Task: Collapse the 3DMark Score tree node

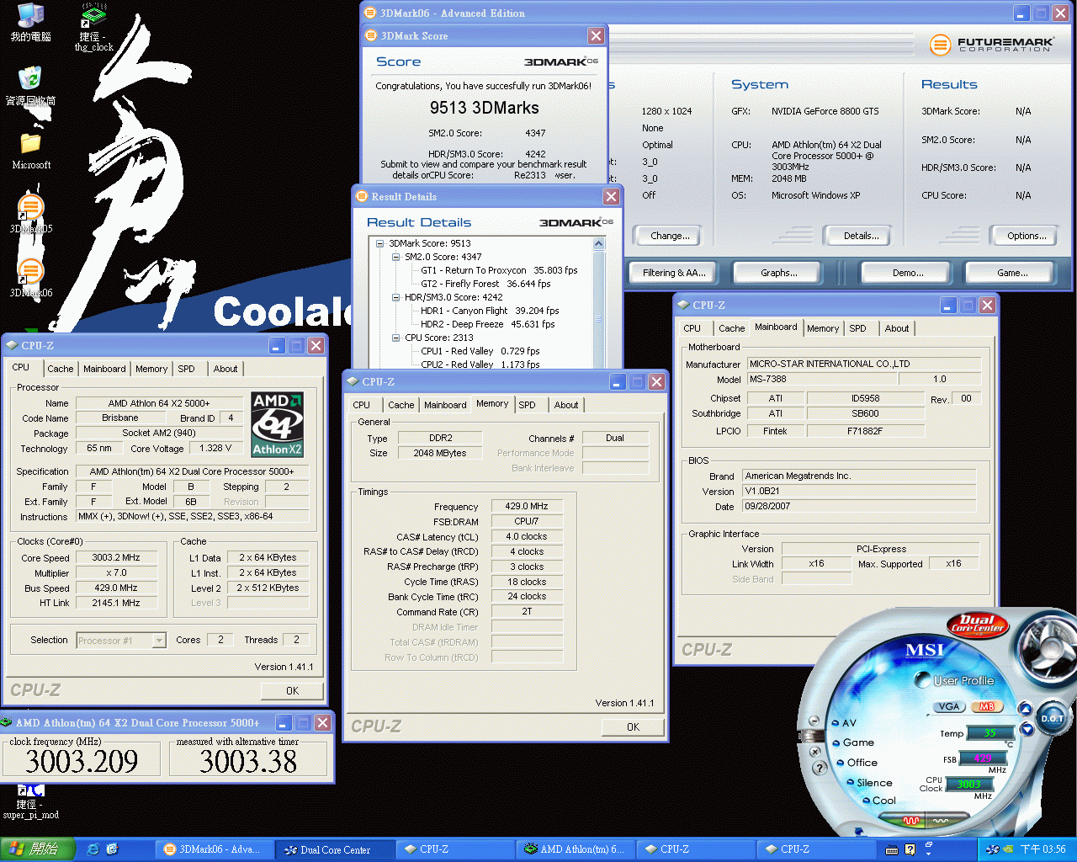Action: point(379,243)
